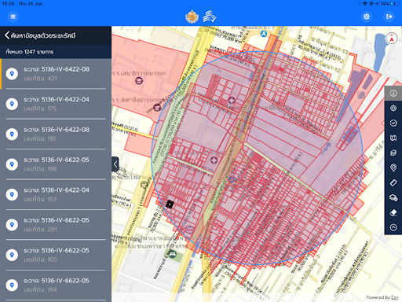This screenshot has height=302, width=402.
Task: Tap the green parking icon on map
Action: click(172, 254)
